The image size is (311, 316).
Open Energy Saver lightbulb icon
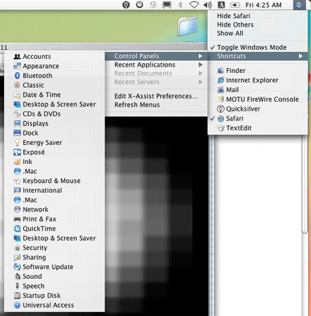(x=17, y=143)
